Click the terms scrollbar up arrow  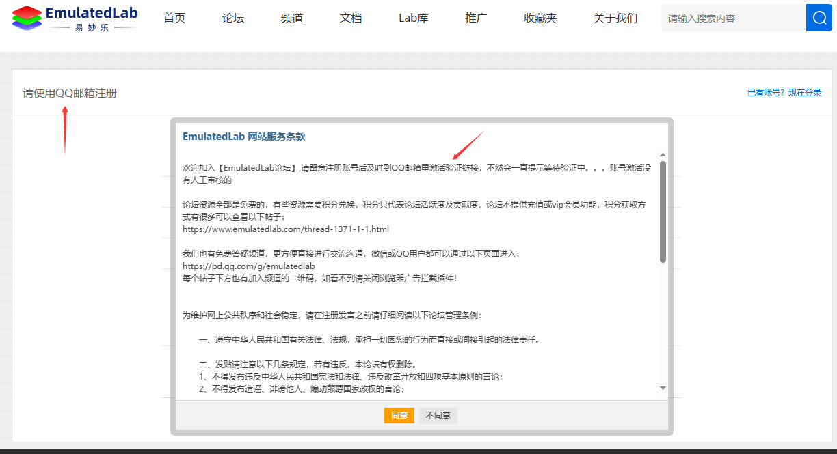663,155
